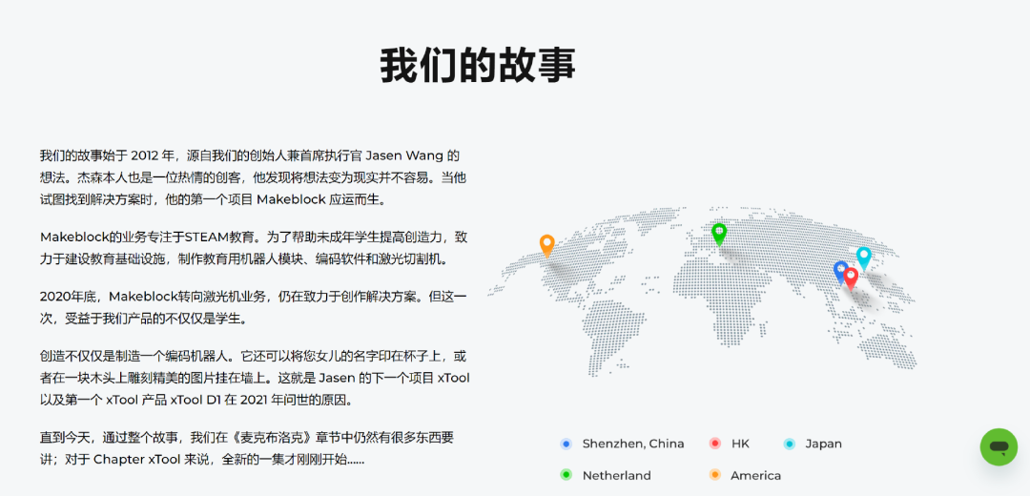This screenshot has height=496, width=1030.
Task: Click the dotted world map image
Action: click(703, 293)
